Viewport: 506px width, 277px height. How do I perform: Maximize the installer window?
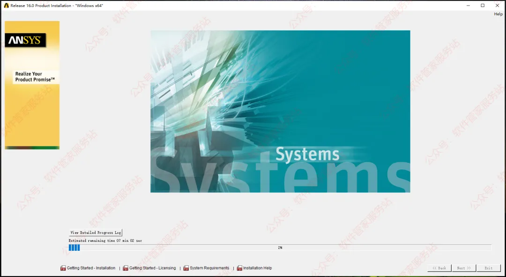[x=483, y=6]
